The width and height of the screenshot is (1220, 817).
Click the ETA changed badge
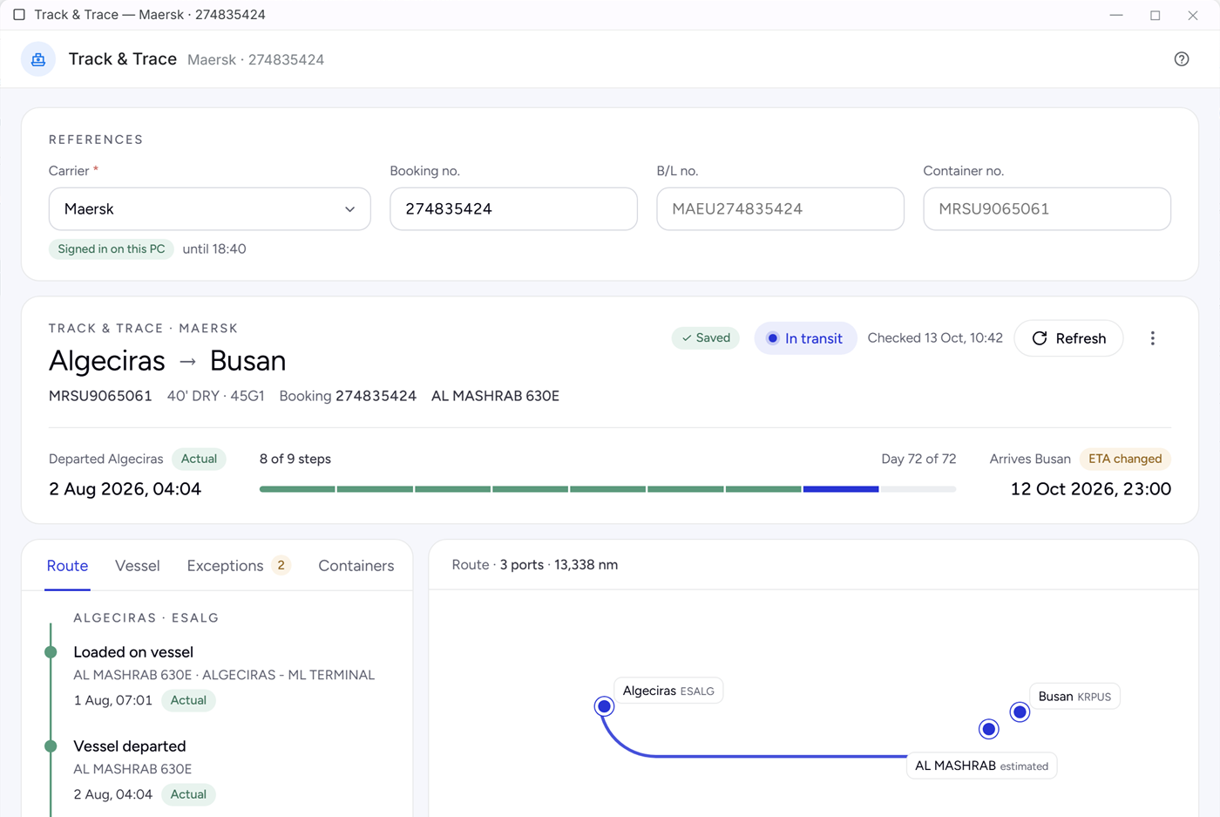1125,459
